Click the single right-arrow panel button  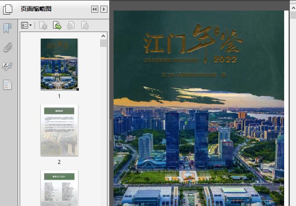[104, 9]
